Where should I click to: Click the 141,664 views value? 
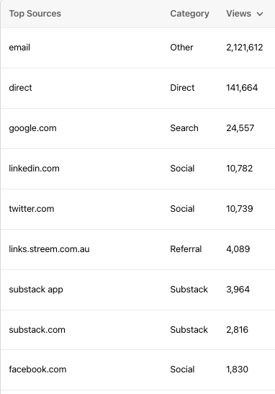[x=242, y=88]
